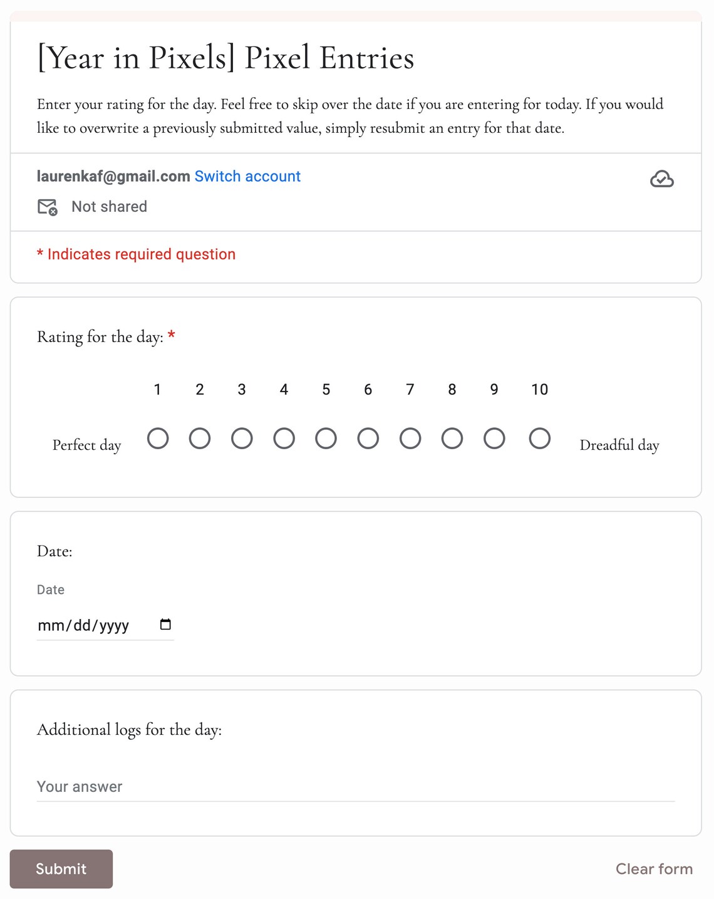Select rating 2 radio button
Viewport: 714px width, 899px height.
point(200,439)
